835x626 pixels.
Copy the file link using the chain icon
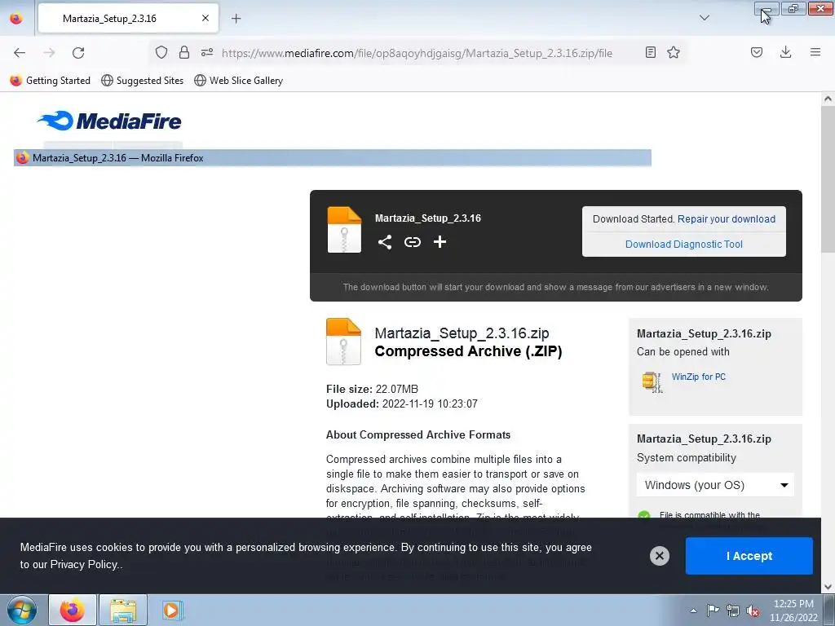click(x=412, y=242)
